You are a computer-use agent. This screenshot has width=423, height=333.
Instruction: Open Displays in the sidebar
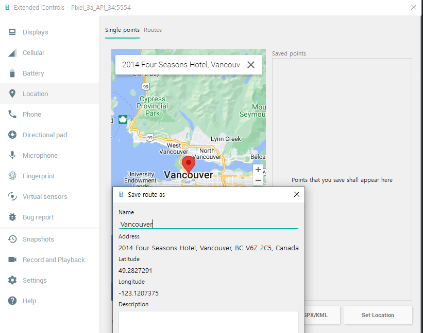pyautogui.click(x=49, y=32)
